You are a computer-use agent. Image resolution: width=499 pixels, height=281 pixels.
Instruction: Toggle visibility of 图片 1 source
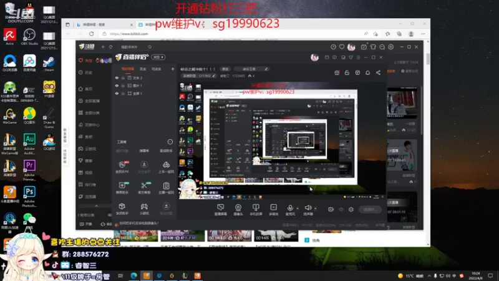click(117, 86)
